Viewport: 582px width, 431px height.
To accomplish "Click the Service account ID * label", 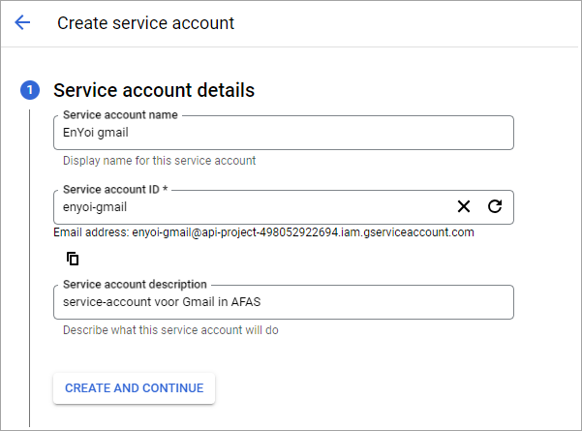I will 115,189.
